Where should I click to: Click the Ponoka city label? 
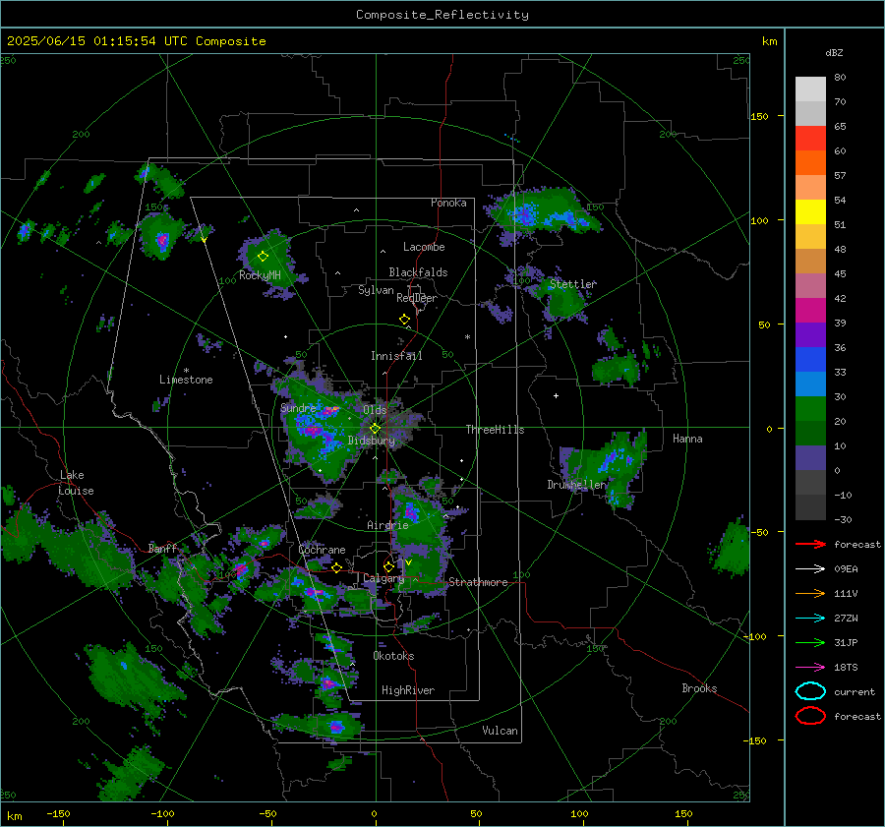click(x=448, y=203)
